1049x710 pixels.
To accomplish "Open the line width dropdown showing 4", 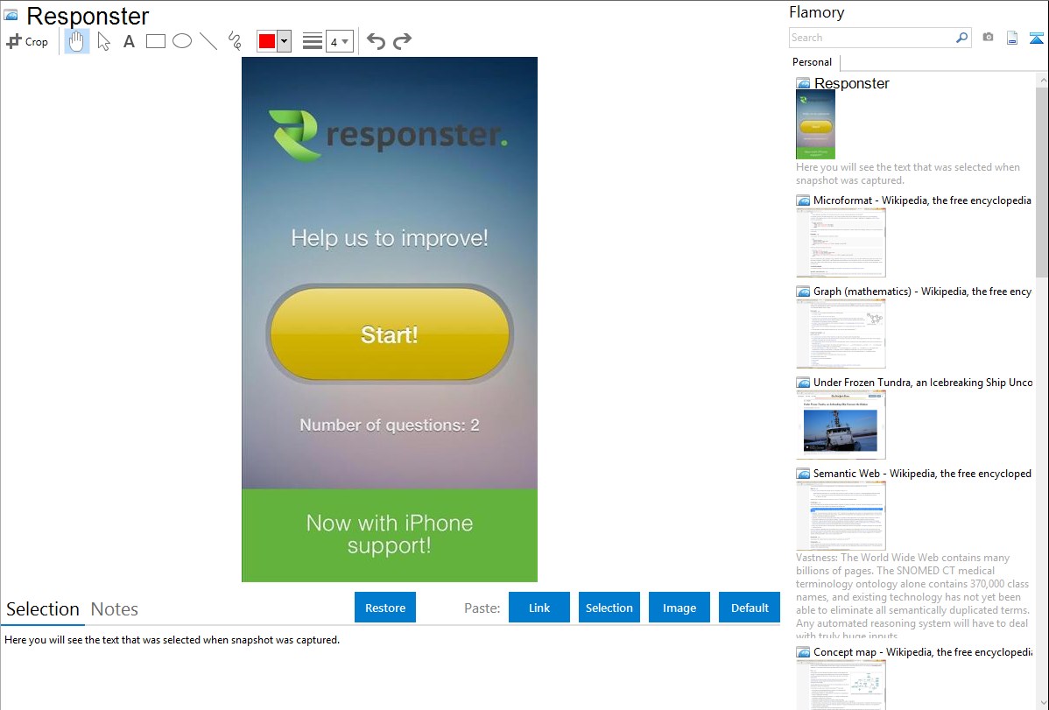I will 339,41.
